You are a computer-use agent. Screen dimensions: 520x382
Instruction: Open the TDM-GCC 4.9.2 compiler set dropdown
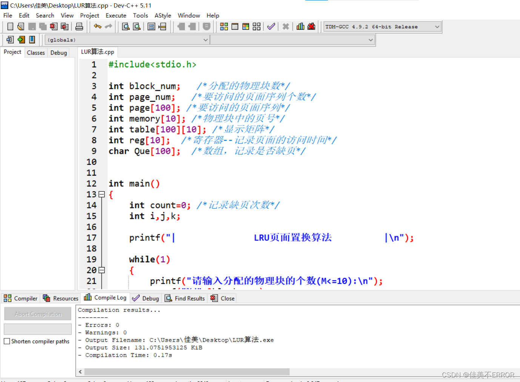coord(382,27)
